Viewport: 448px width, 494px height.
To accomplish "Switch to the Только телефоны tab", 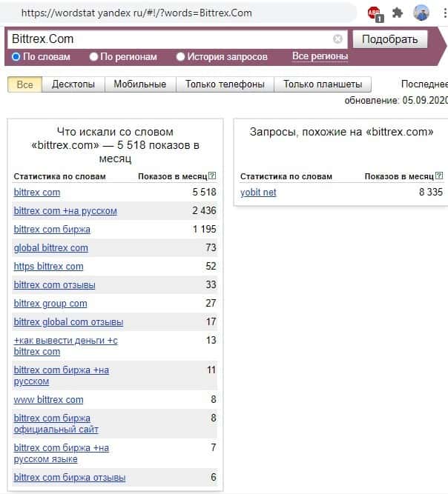I will click(225, 84).
